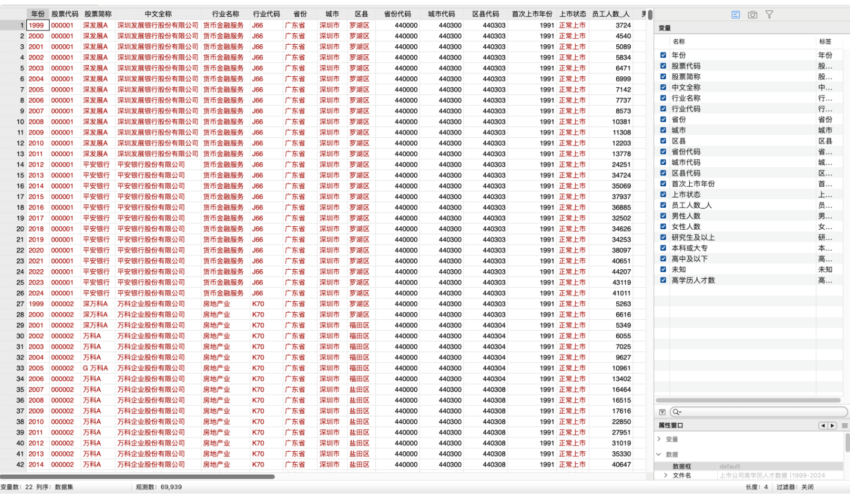Image resolution: width=850 pixels, height=499 pixels.
Task: Collapse the 数据 section in properties
Action: tap(659, 454)
